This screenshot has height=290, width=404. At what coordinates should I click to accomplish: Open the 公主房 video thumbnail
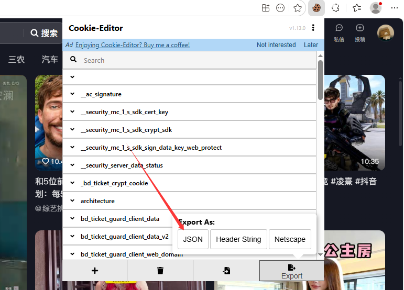(355, 260)
